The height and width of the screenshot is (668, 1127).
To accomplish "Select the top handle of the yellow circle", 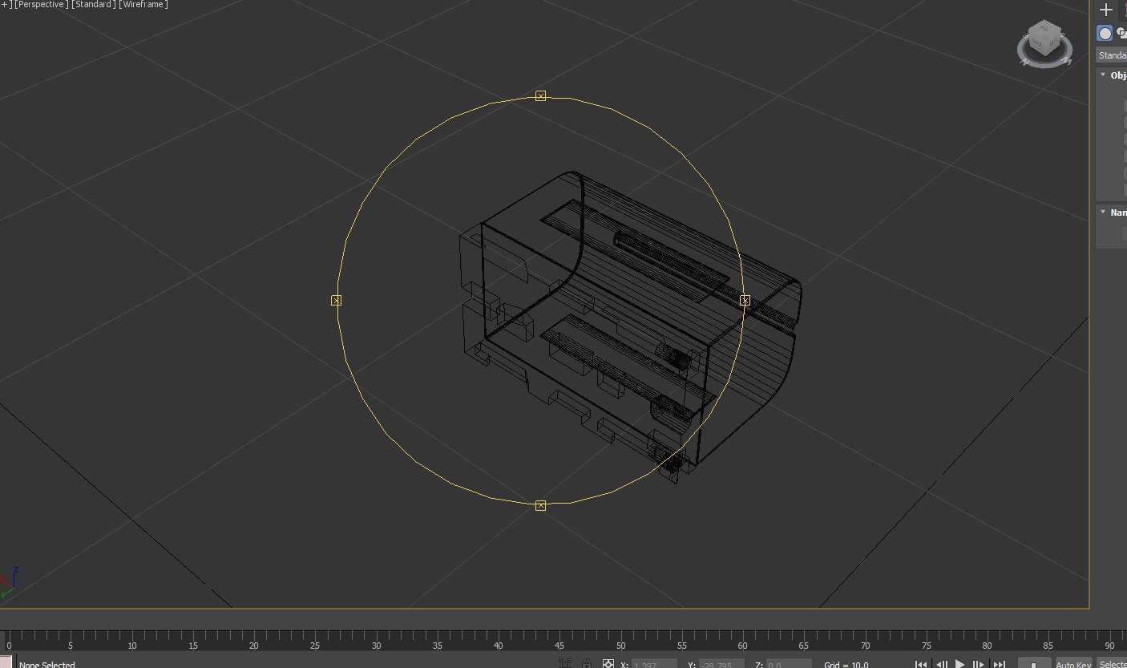I will point(540,95).
